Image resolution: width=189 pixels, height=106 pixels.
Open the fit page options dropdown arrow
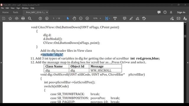click(x=110, y=18)
